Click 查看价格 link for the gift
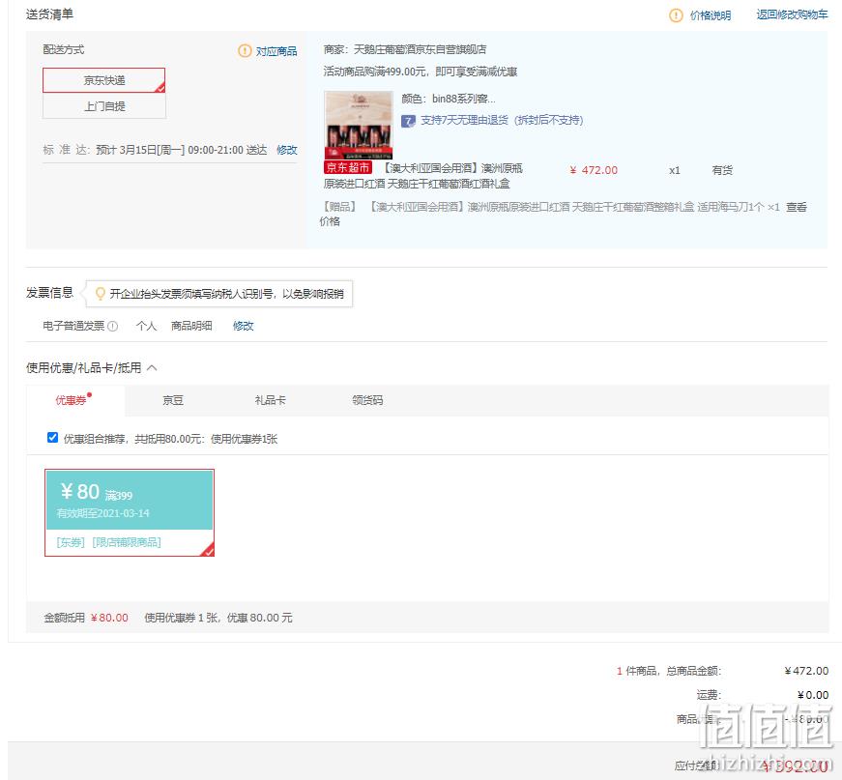The width and height of the screenshot is (842, 780). 797,207
